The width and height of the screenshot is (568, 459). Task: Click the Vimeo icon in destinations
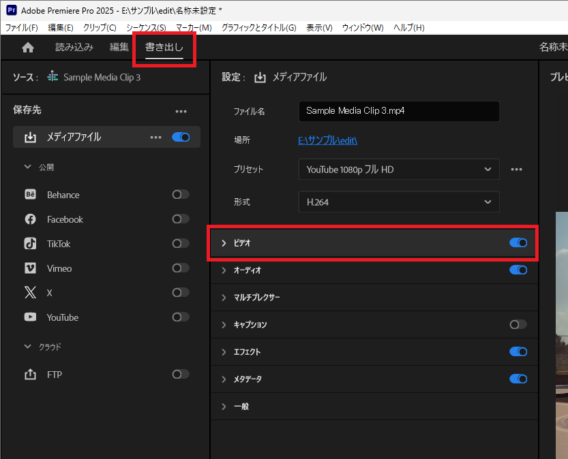(31, 268)
